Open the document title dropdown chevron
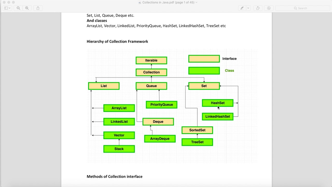Image resolution: width=332 pixels, height=187 pixels. click(196, 2)
